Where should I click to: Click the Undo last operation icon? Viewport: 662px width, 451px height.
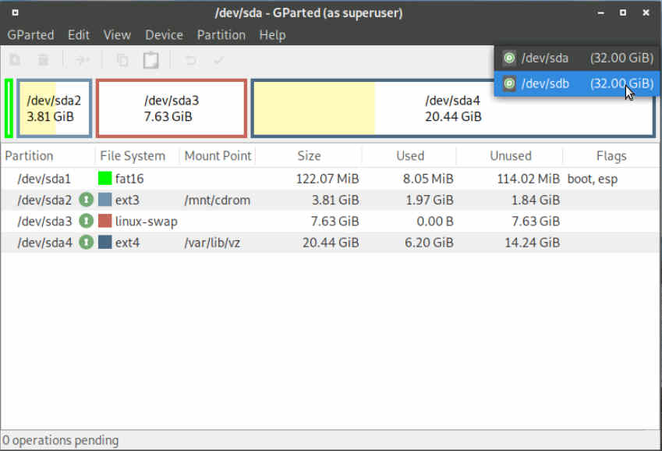point(190,60)
